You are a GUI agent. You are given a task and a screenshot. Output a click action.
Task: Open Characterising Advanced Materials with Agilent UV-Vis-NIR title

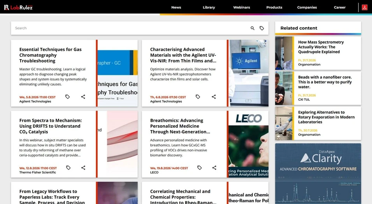(183, 55)
